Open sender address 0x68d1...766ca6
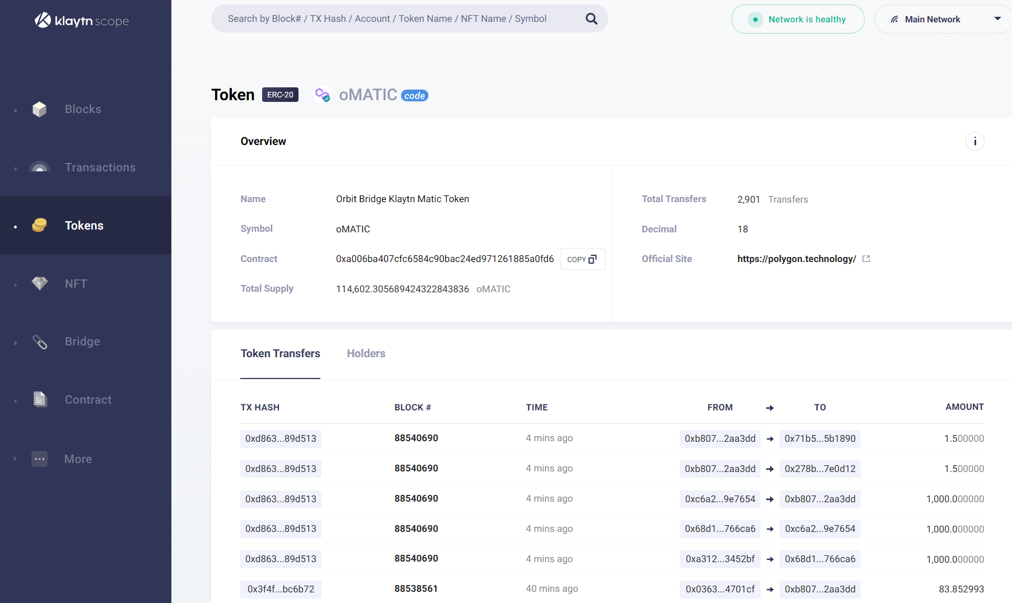The image size is (1012, 603). pos(720,529)
